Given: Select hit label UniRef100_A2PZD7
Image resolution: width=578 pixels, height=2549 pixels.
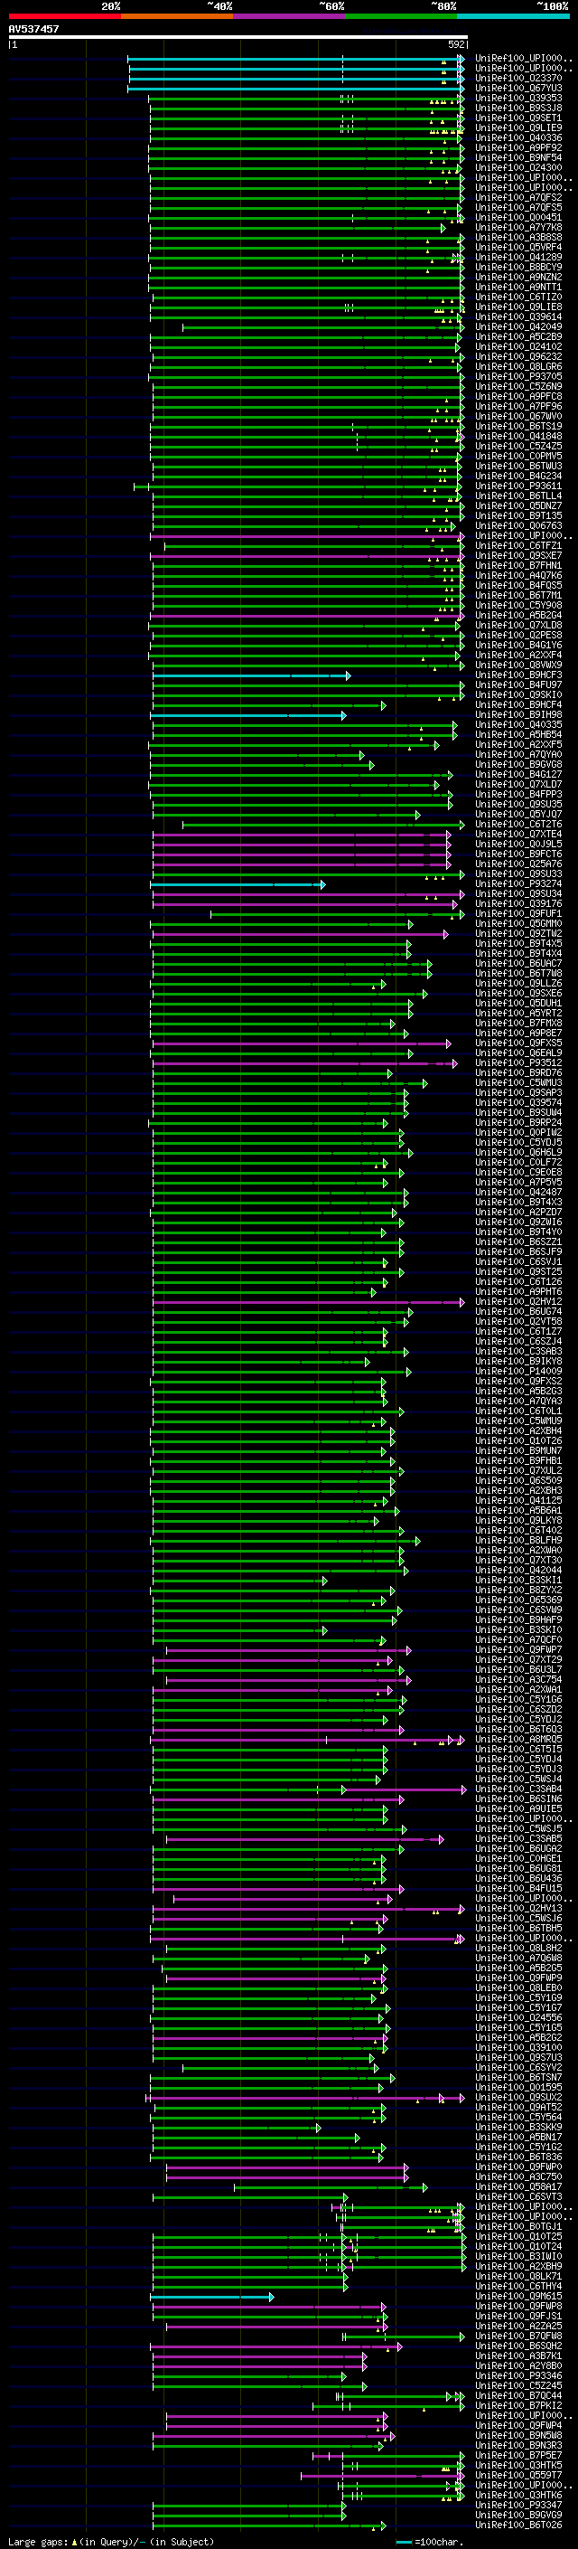Looking at the screenshot, I should click(x=518, y=1211).
